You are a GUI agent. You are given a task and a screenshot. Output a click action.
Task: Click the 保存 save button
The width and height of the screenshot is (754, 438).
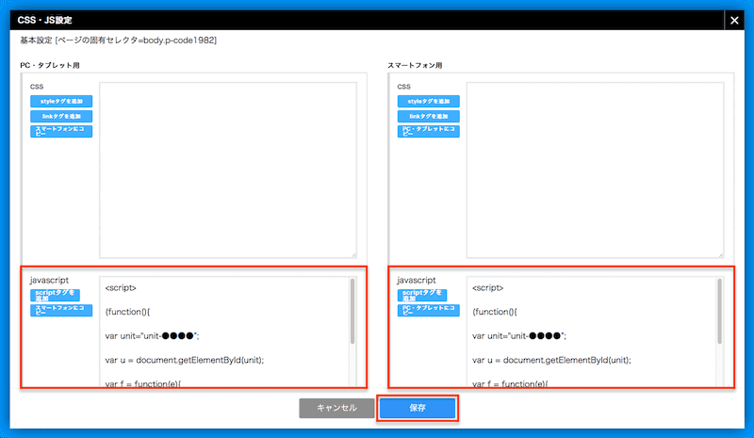coord(418,408)
